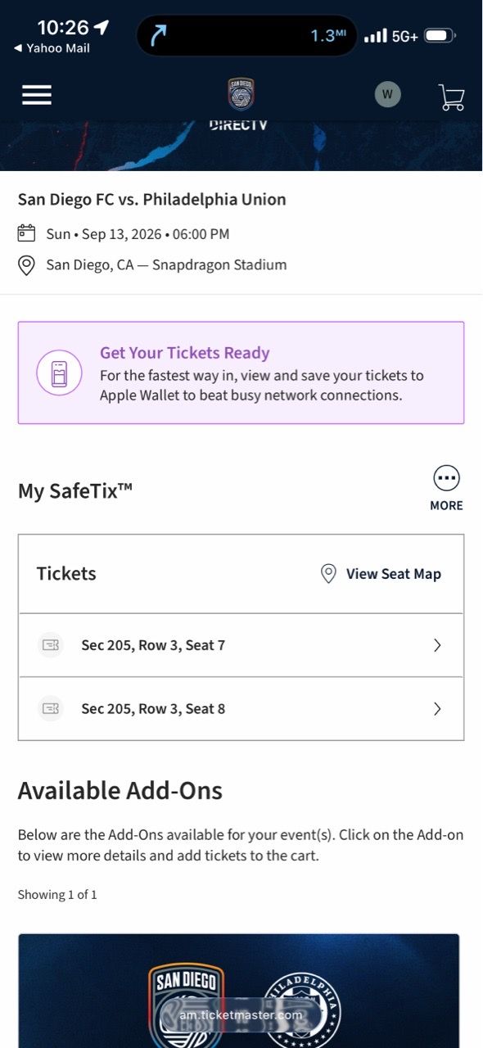Open the account avatar labeled W
This screenshot has width=483, height=1048.
(x=388, y=94)
